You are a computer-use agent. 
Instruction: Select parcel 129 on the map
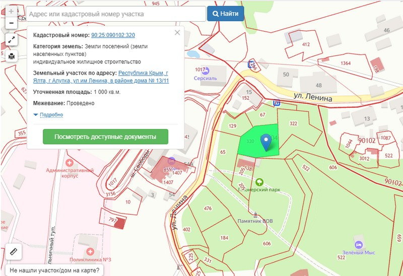pyautogui.click(x=232, y=126)
